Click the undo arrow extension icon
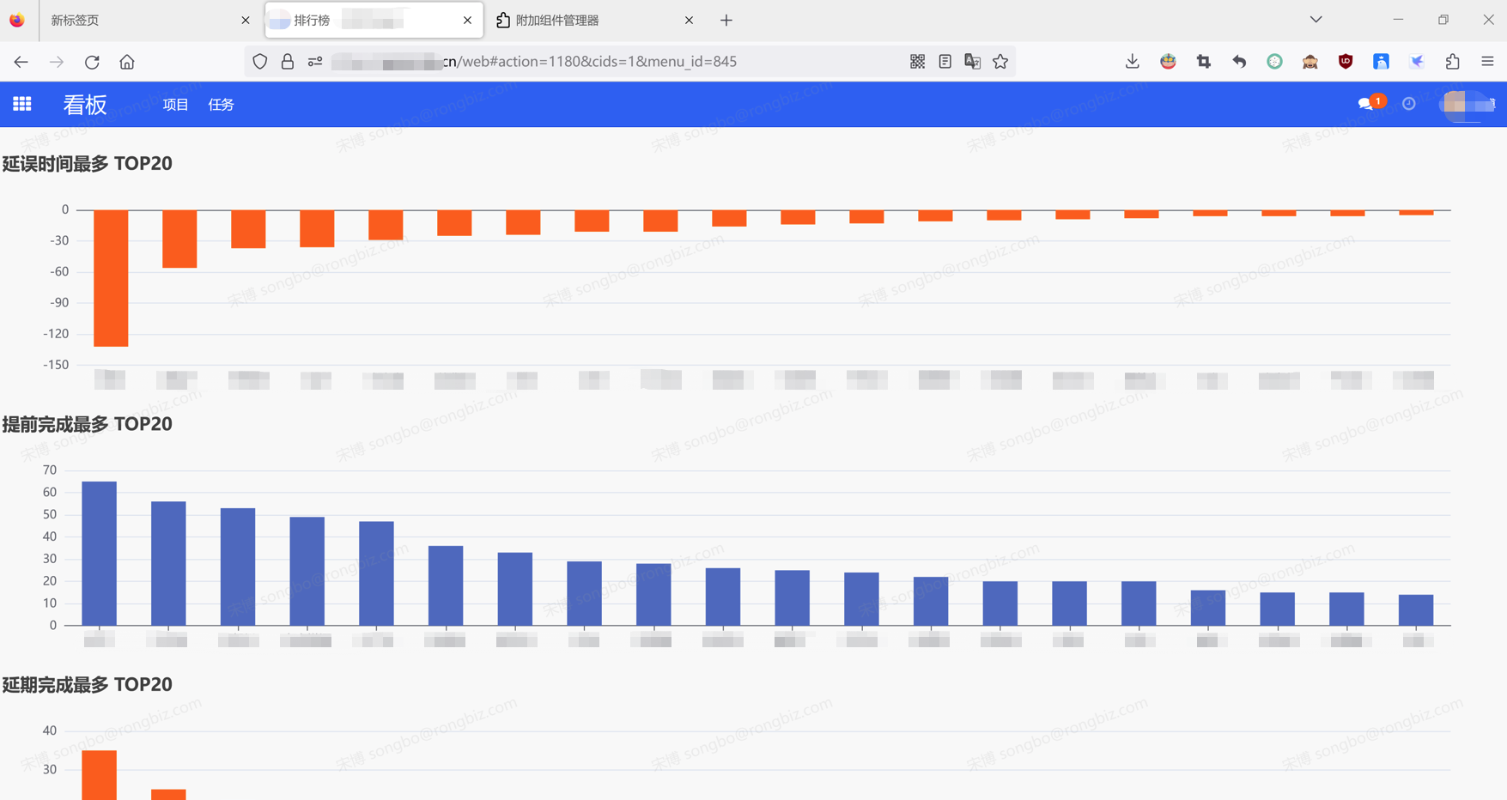The width and height of the screenshot is (1507, 800). (1239, 62)
